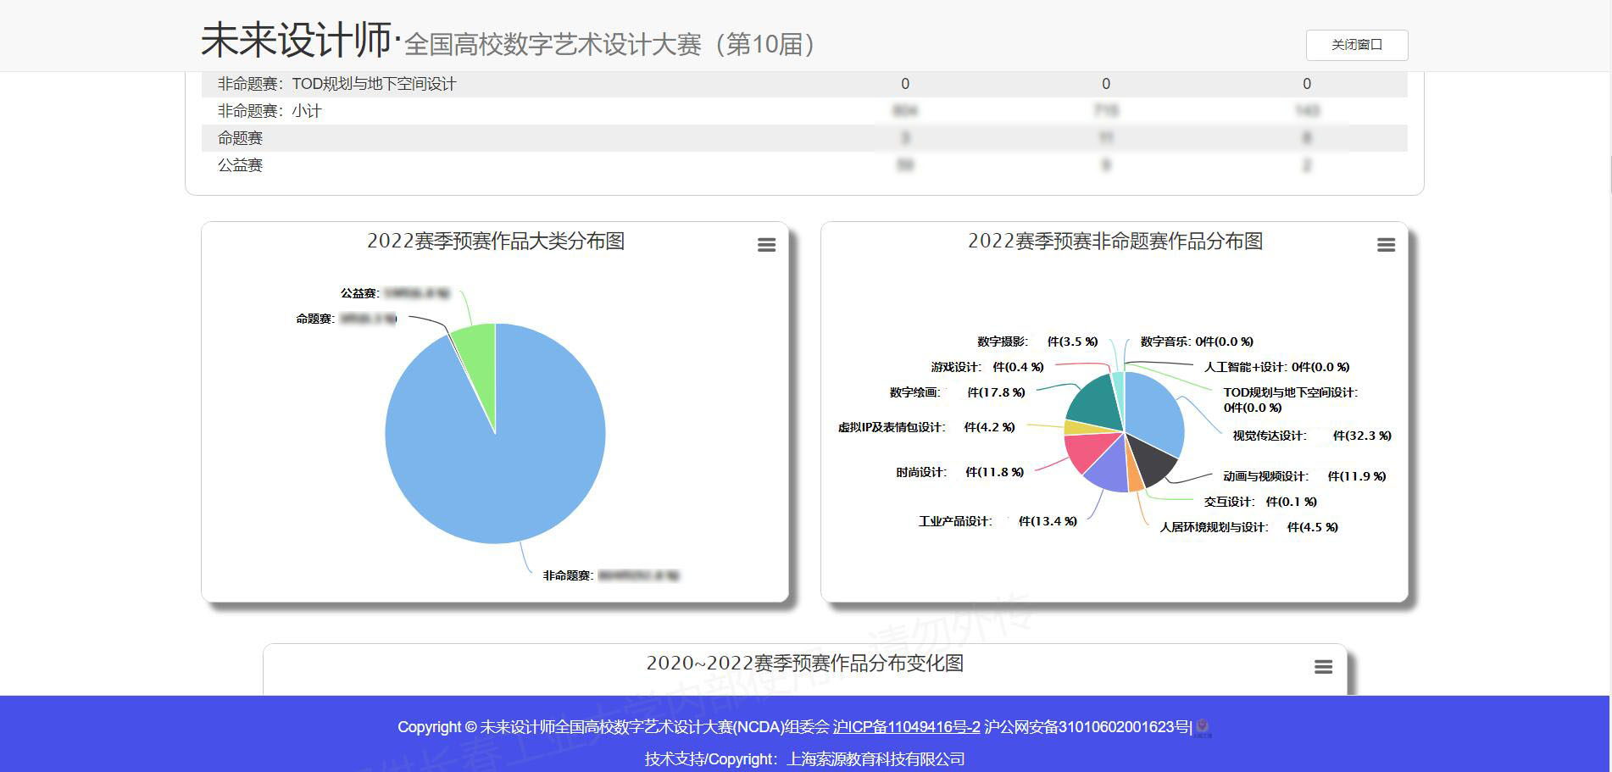
Task: Click the teal 数字绘画 pie slice
Action: point(1092,401)
